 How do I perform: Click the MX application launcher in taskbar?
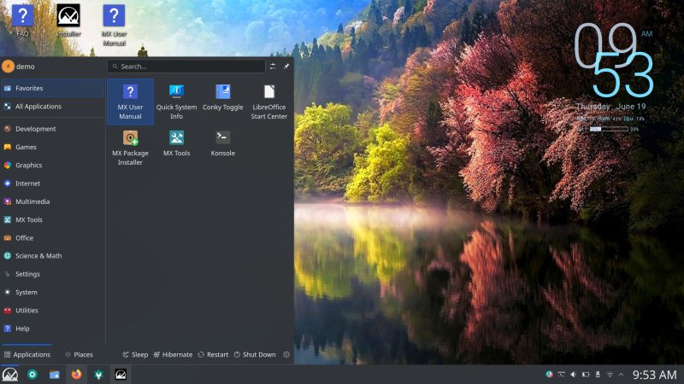(x=10, y=375)
